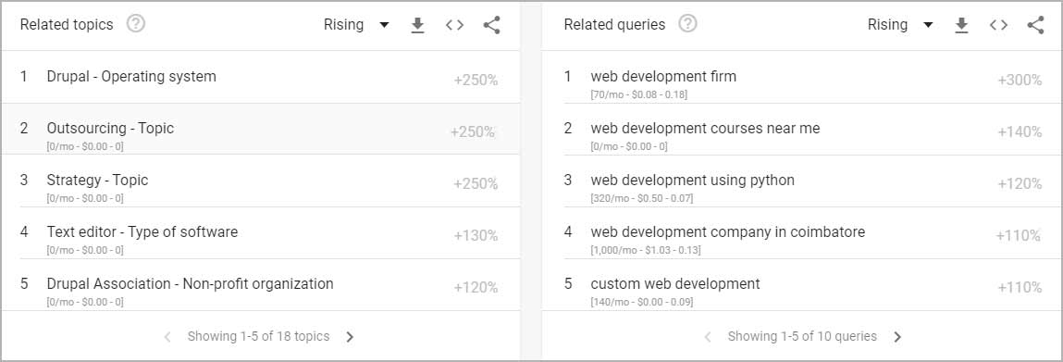Open the Outsourcing - Topic entry

point(261,129)
